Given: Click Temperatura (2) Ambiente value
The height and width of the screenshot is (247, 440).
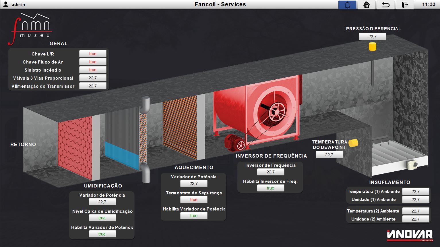Looking at the screenshot, I should [x=416, y=211].
